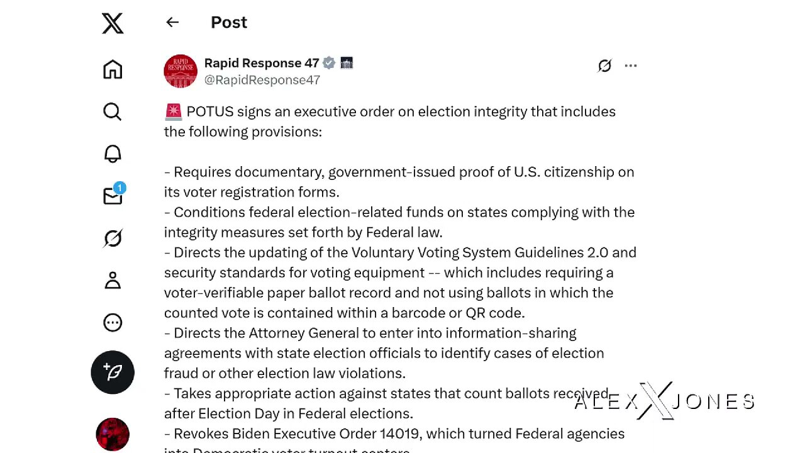Open the post's three-dot more options

631,65
